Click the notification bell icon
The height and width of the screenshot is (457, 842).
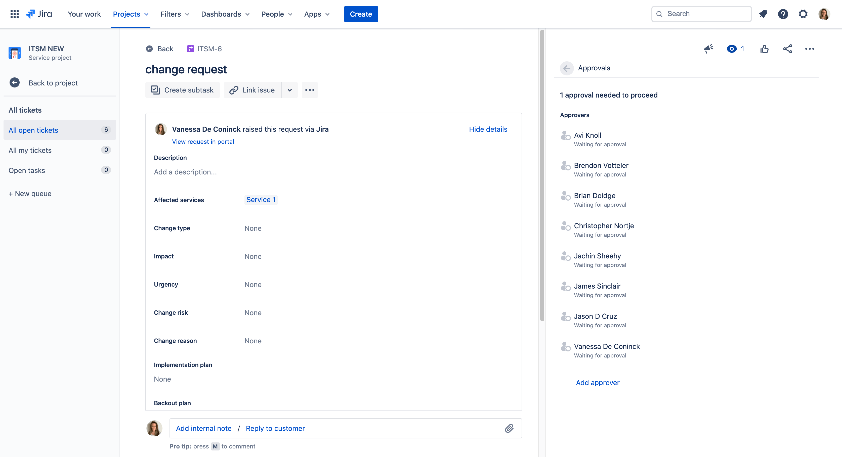click(x=763, y=14)
